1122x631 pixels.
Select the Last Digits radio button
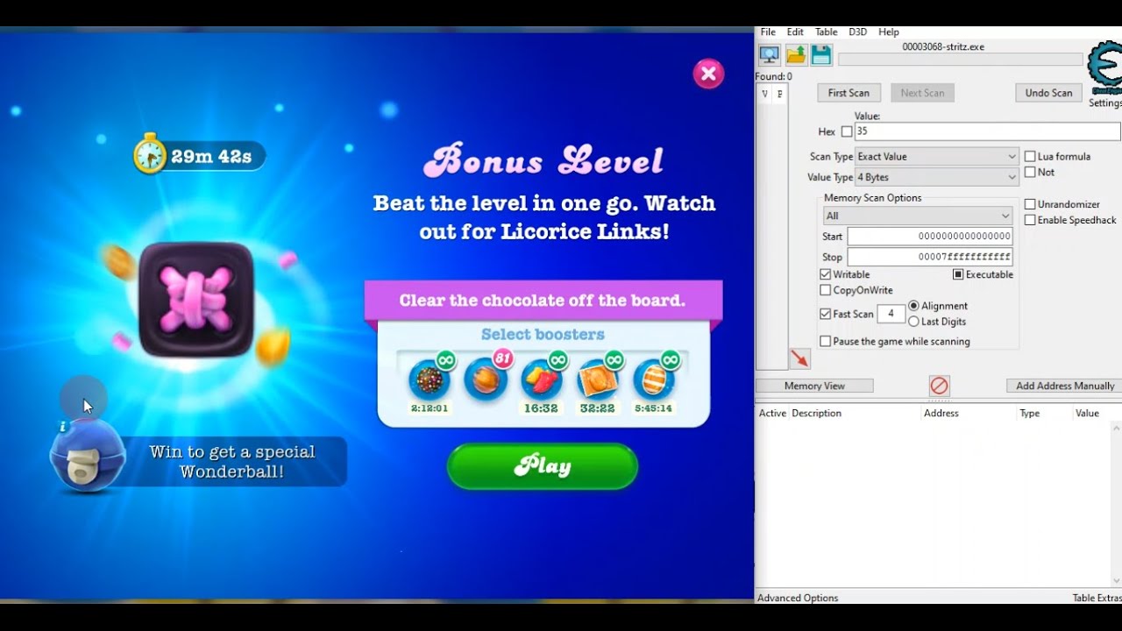click(x=914, y=322)
